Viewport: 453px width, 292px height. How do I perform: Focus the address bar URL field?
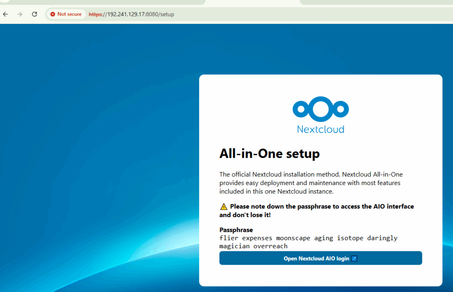pyautogui.click(x=265, y=14)
